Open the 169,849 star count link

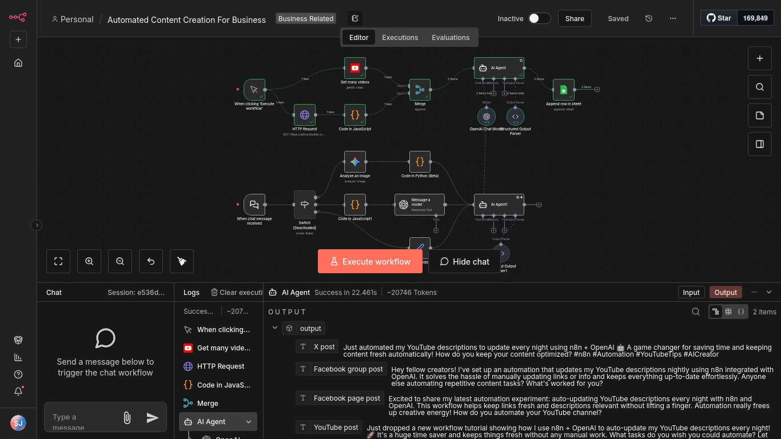[755, 18]
